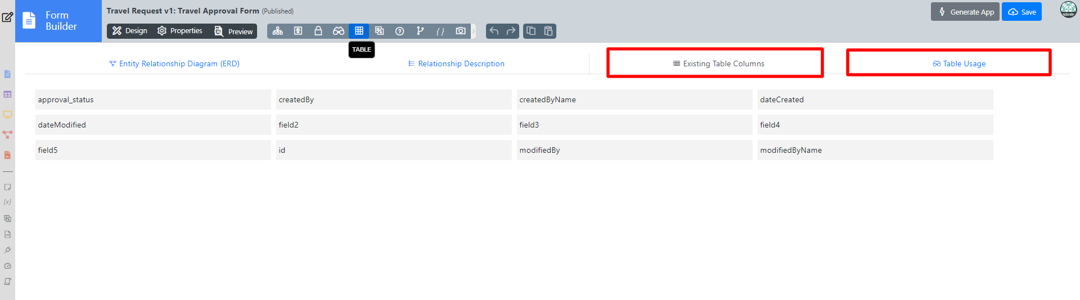The height and width of the screenshot is (300, 1080).
Task: Click the modifiedByName column entry
Action: point(875,150)
